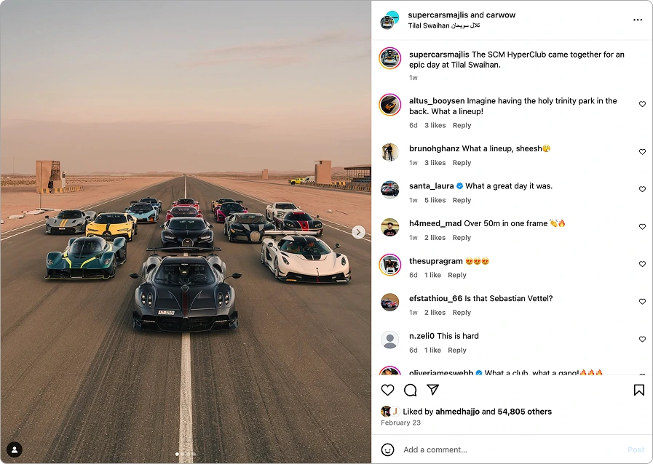Like the post with the heart icon
653x464 pixels.
(x=387, y=390)
